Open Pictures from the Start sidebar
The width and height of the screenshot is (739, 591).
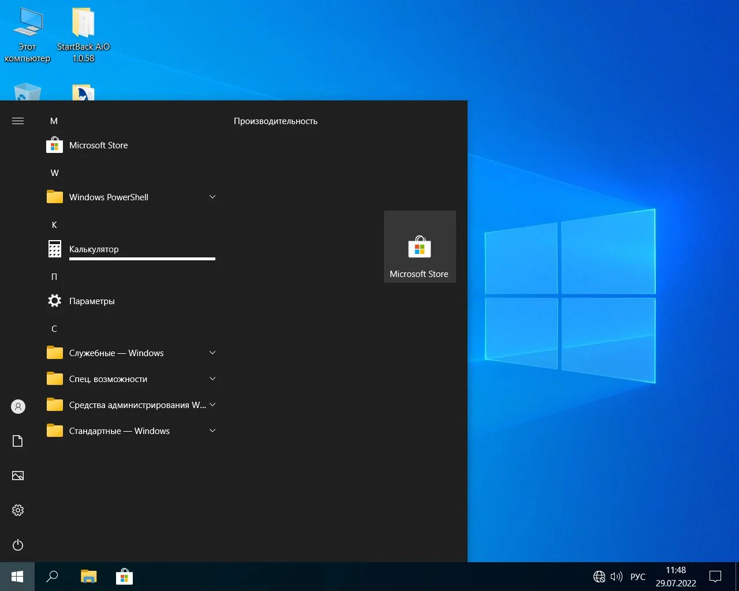pos(18,476)
